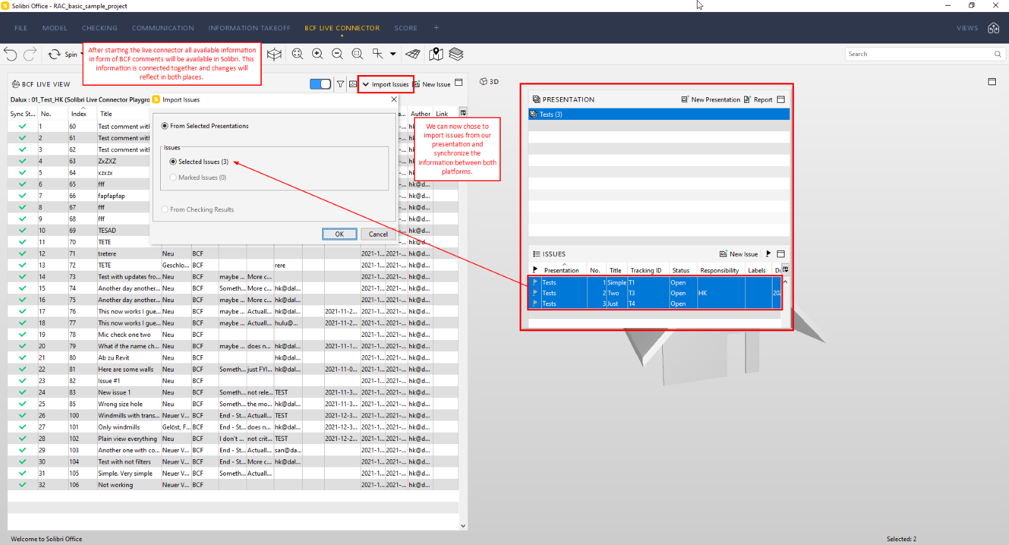Click the filter funnel icon in BCF Live View
The width and height of the screenshot is (1009, 545).
point(341,84)
